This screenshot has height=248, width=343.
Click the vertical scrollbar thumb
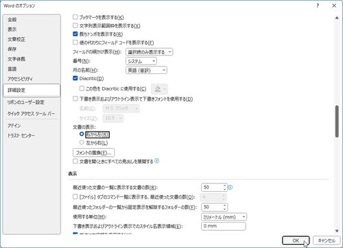point(337,121)
